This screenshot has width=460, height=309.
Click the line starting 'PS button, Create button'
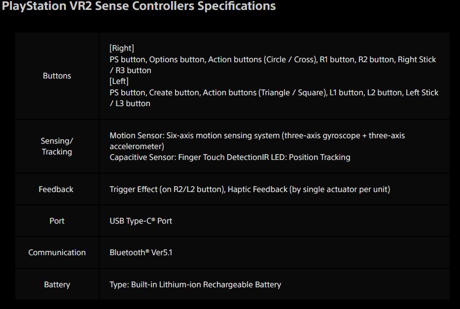pos(274,93)
